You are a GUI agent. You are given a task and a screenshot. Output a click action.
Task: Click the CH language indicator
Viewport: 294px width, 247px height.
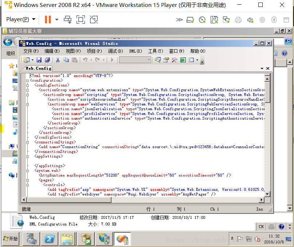click(261, 227)
